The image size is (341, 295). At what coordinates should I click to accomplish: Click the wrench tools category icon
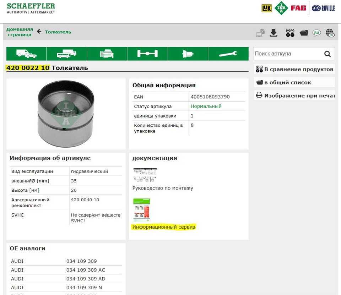coord(228,54)
